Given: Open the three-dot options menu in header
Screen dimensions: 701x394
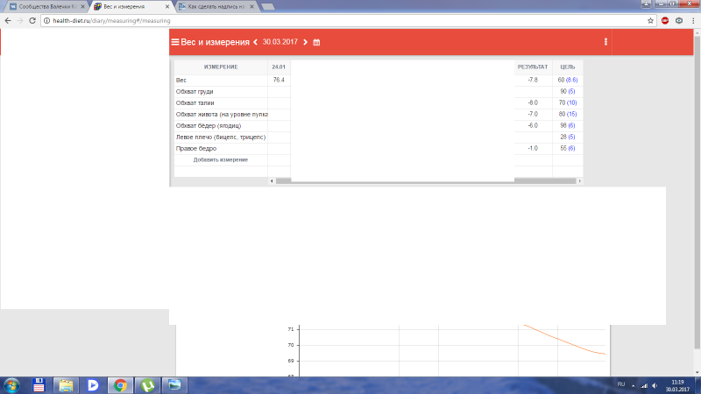Looking at the screenshot, I should coord(605,42).
